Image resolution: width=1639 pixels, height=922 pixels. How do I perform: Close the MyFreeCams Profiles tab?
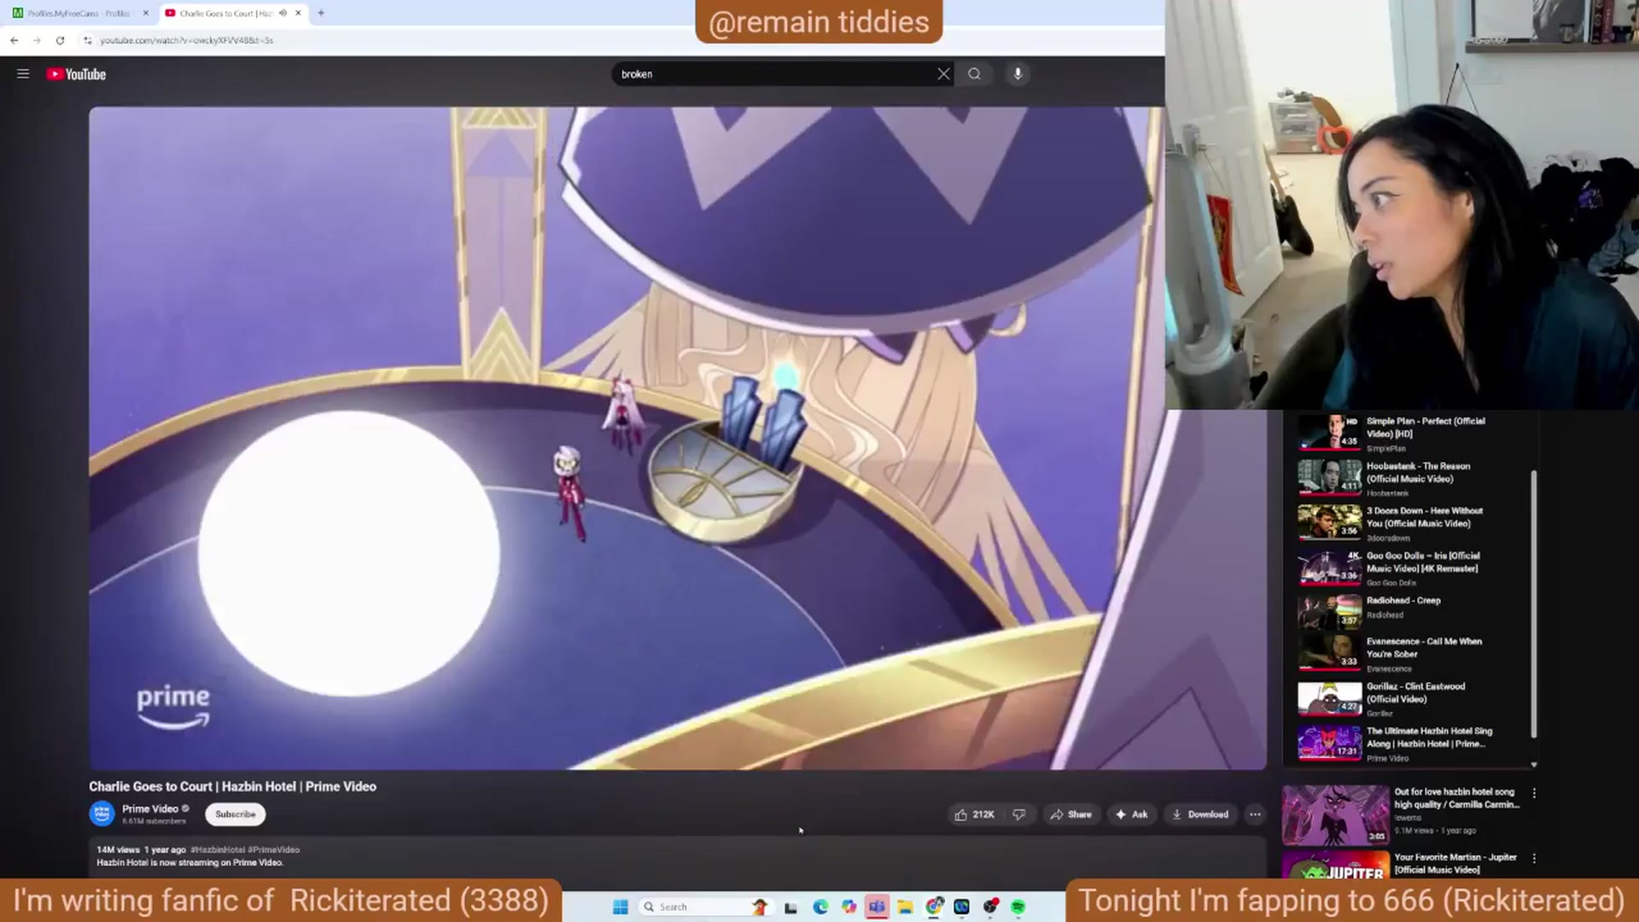click(146, 13)
